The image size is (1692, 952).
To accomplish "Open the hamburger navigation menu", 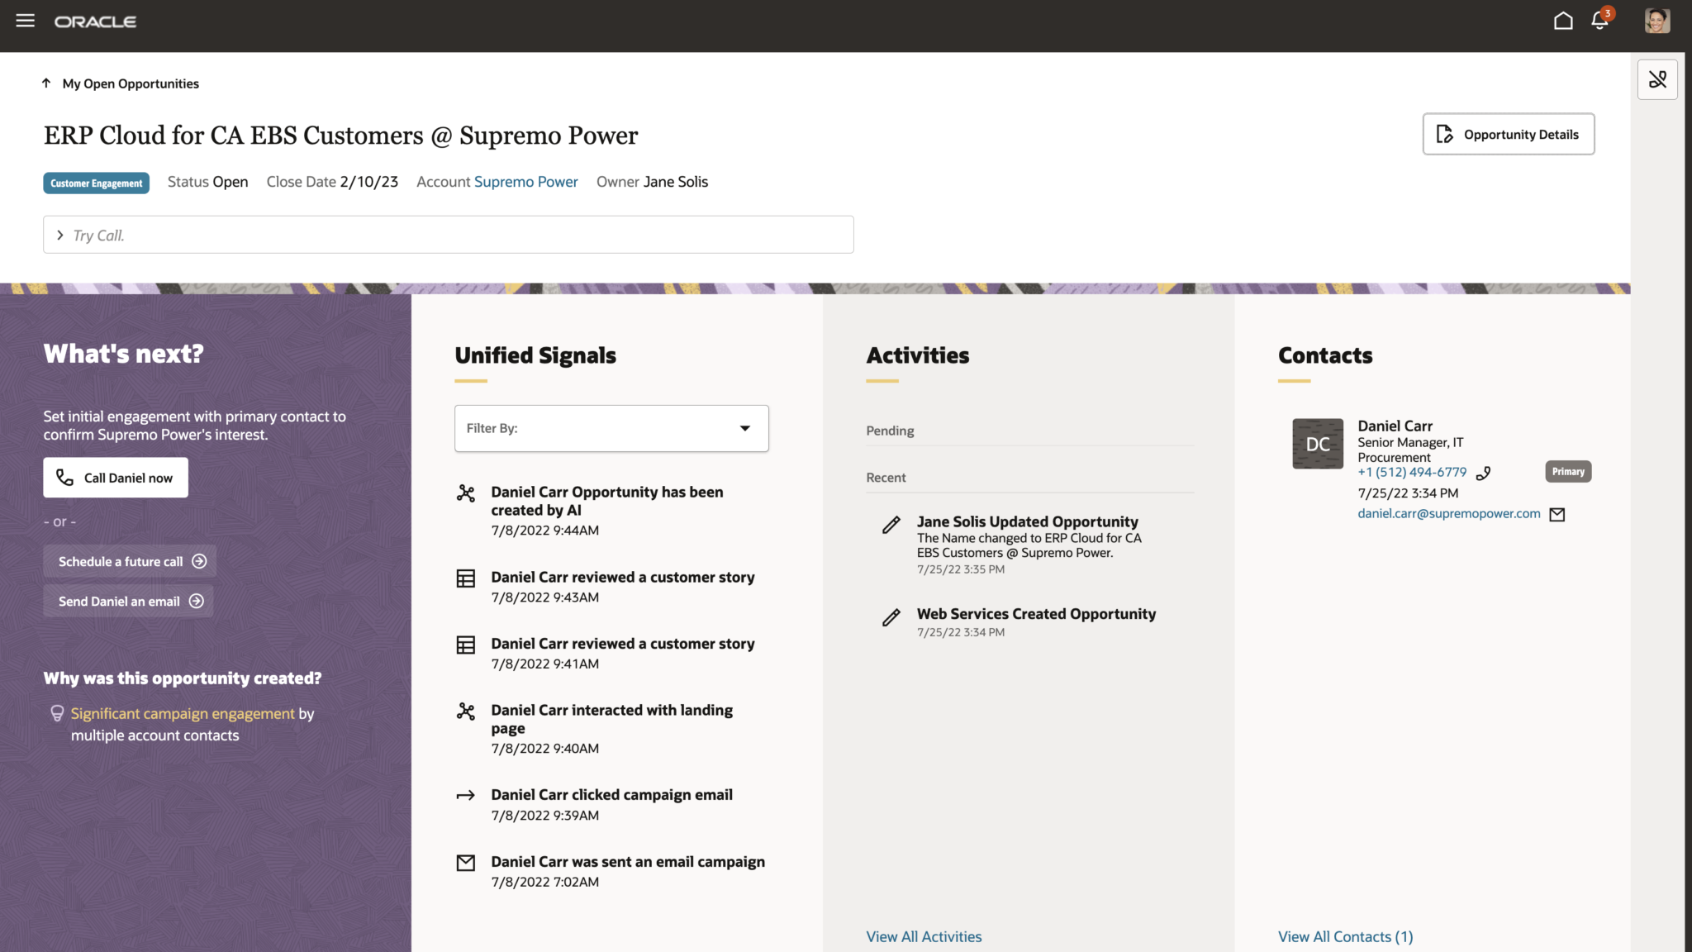I will 25,21.
